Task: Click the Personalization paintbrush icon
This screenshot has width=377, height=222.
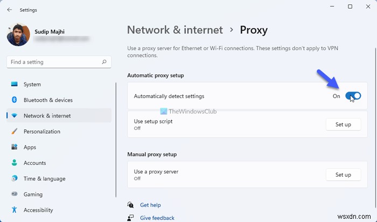Action: [x=13, y=131]
